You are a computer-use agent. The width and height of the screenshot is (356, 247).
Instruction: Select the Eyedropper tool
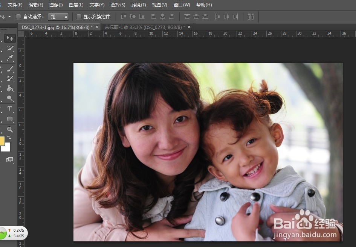pyautogui.click(x=10, y=58)
